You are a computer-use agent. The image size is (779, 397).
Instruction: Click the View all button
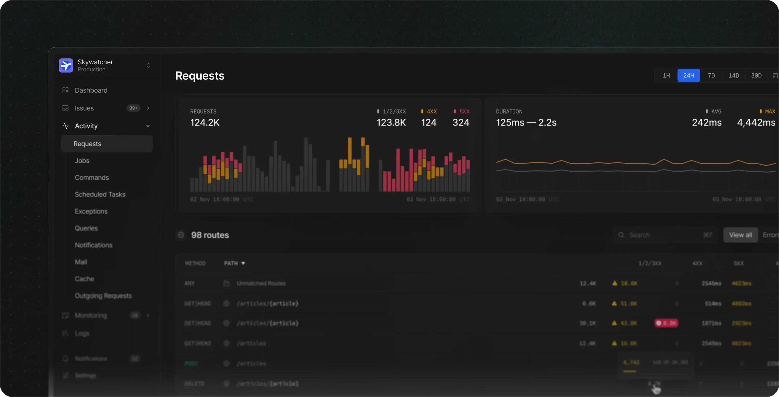pyautogui.click(x=740, y=235)
